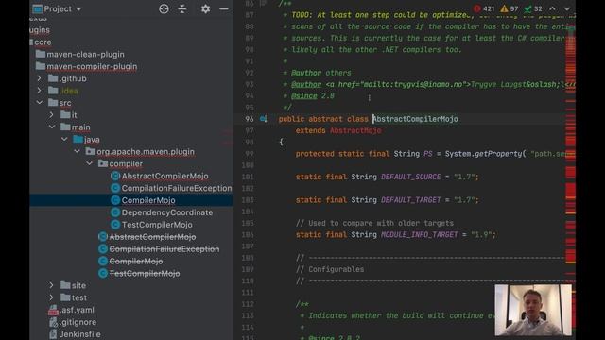This screenshot has width=605, height=340.
Task: Expand the .github folder
Action: coord(39,78)
